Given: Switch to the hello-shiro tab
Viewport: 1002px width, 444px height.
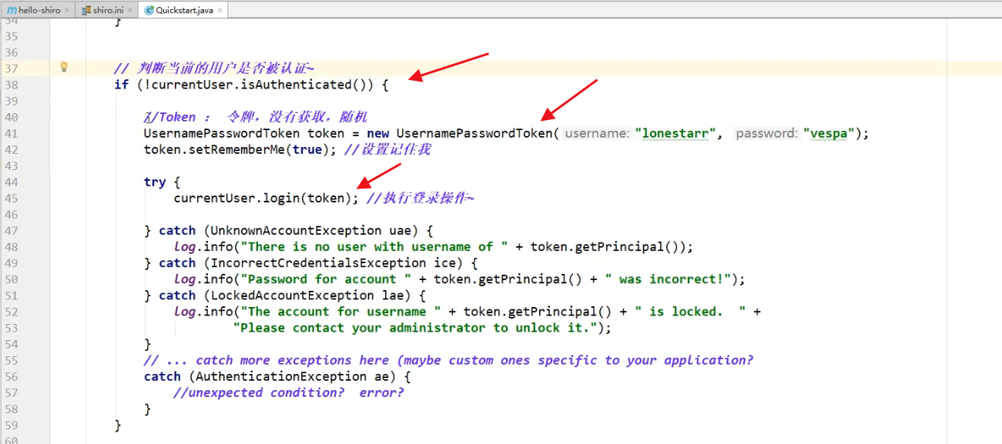Looking at the screenshot, I should (39, 10).
